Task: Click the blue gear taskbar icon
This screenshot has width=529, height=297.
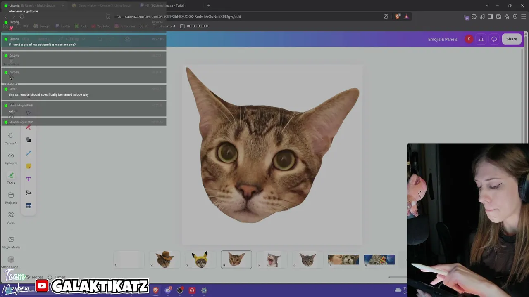Action: click(x=204, y=290)
